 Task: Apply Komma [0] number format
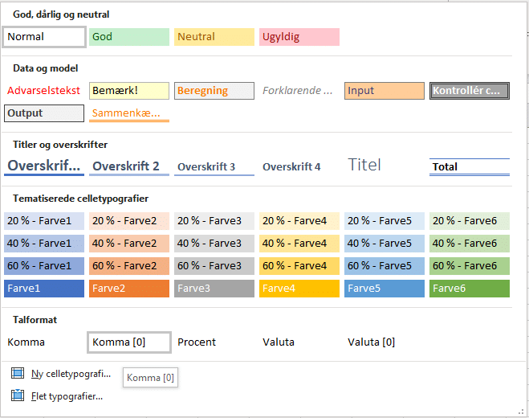coord(128,342)
